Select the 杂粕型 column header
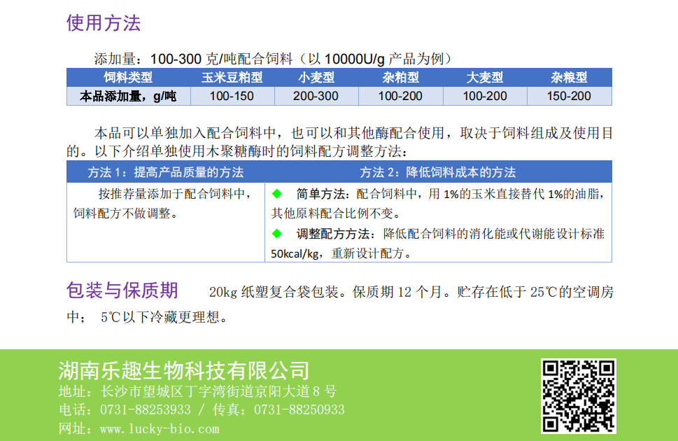Image resolution: width=678 pixels, height=441 pixels. point(400,78)
